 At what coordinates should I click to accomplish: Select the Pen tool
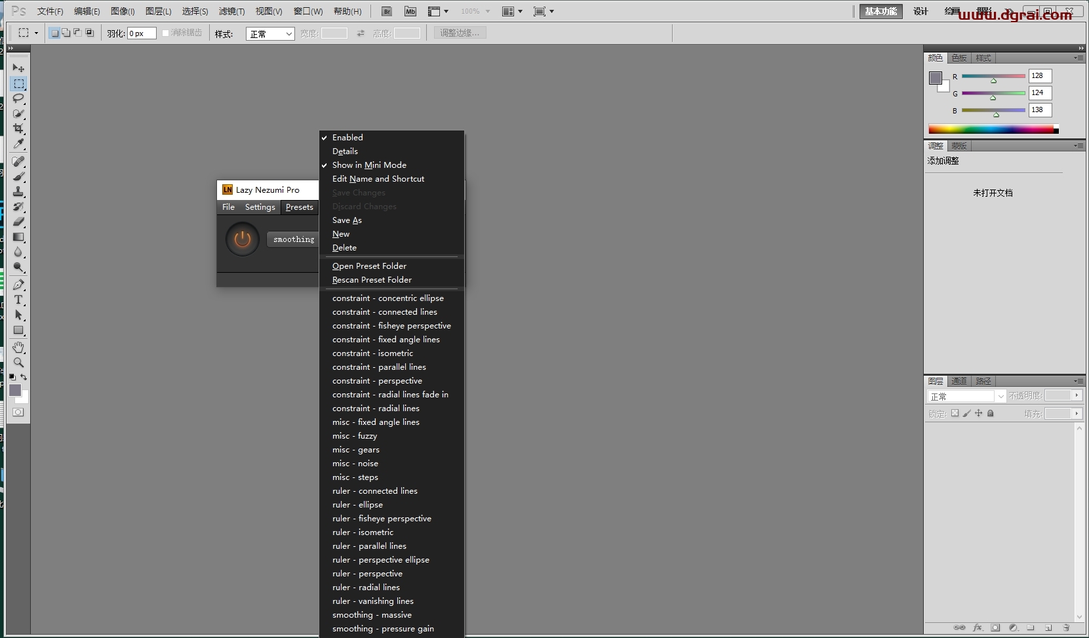pos(18,285)
